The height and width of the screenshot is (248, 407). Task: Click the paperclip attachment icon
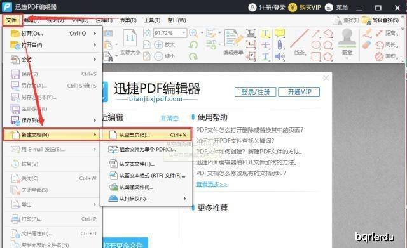[280, 44]
